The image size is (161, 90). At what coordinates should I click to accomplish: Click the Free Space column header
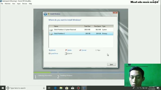[96, 26]
